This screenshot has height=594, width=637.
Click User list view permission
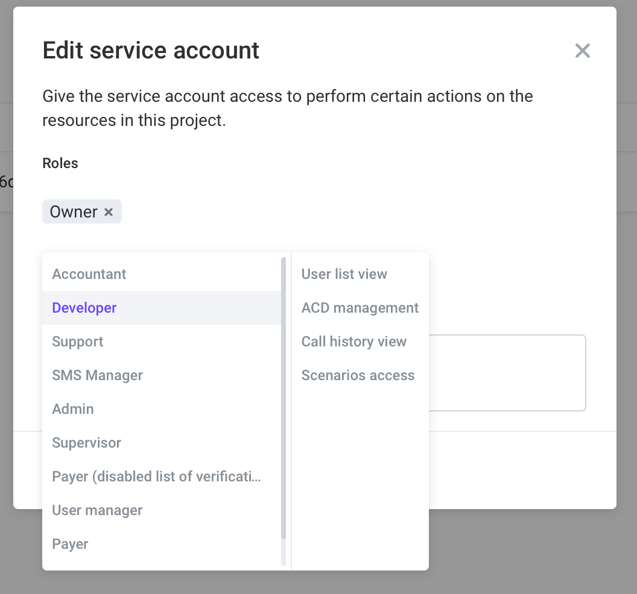click(344, 274)
